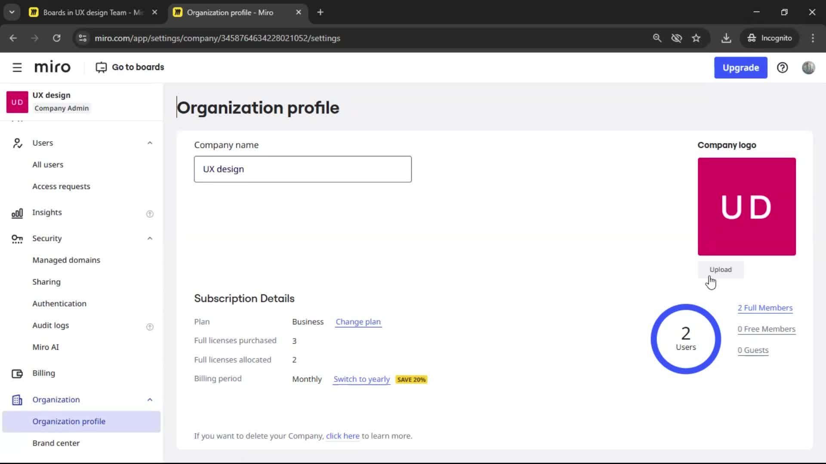Click the Incognito indicator
826x464 pixels.
coord(770,38)
